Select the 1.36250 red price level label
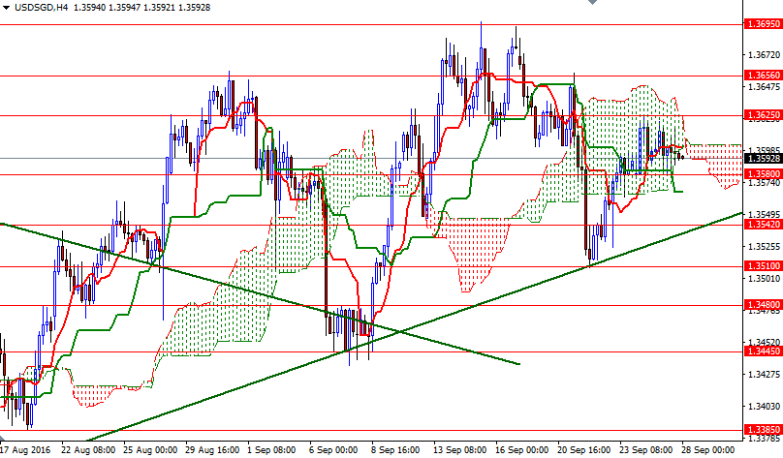 pos(763,115)
